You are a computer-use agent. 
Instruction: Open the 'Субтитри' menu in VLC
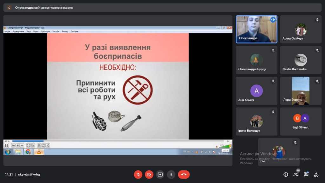(45, 31)
